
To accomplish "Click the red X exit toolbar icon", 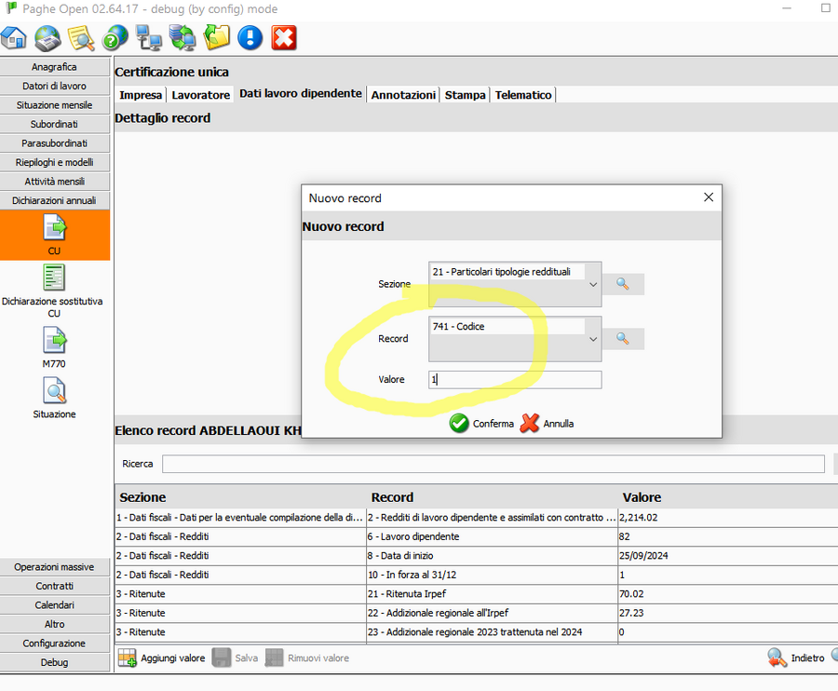I will (x=284, y=37).
